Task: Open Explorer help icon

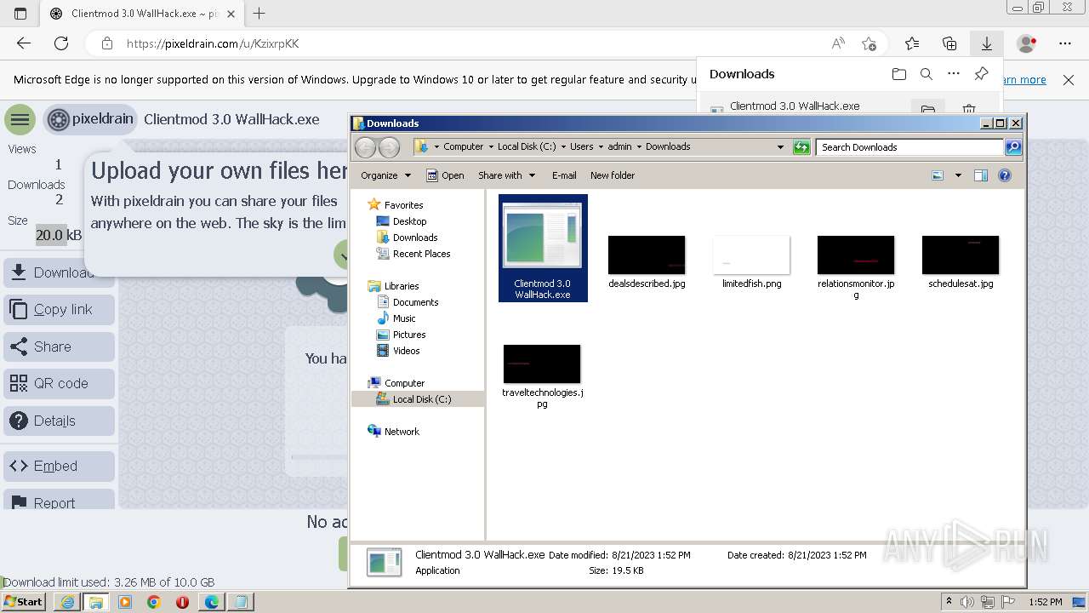Action: (x=1005, y=175)
